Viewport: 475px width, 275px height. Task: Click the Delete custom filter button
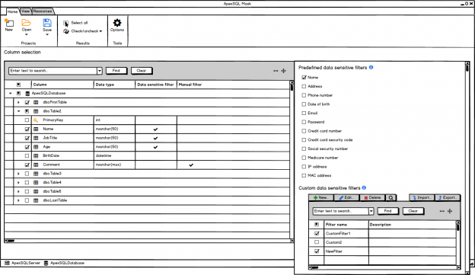point(372,198)
